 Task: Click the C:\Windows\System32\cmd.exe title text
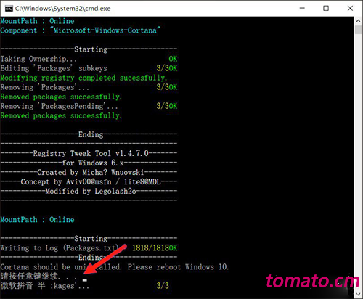coord(62,9)
